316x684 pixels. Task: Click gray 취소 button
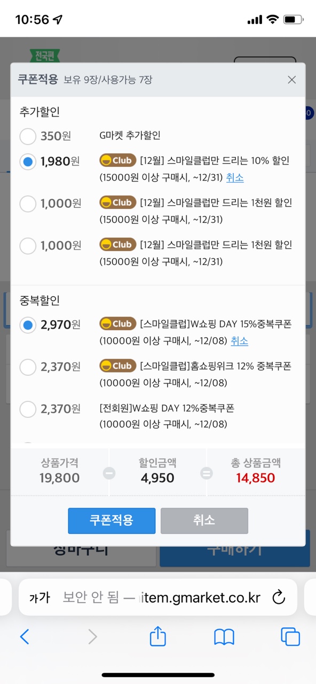(204, 520)
